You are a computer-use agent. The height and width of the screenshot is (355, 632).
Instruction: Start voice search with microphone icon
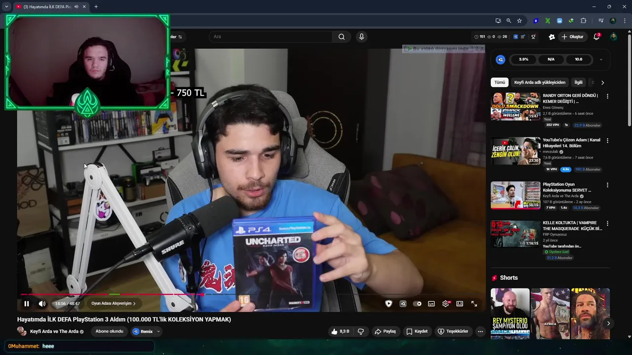pos(361,36)
